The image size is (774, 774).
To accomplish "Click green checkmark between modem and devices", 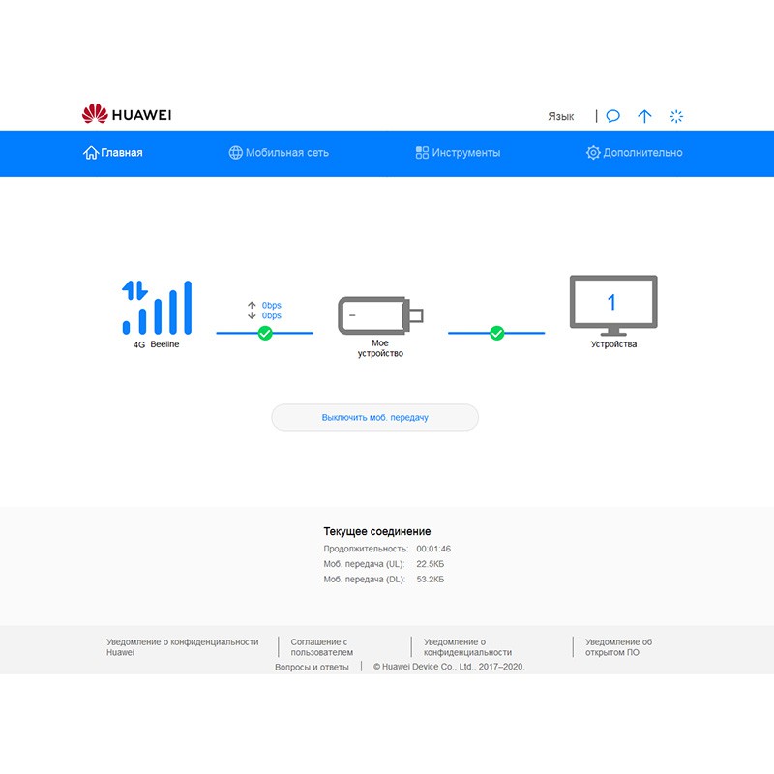I will click(497, 333).
